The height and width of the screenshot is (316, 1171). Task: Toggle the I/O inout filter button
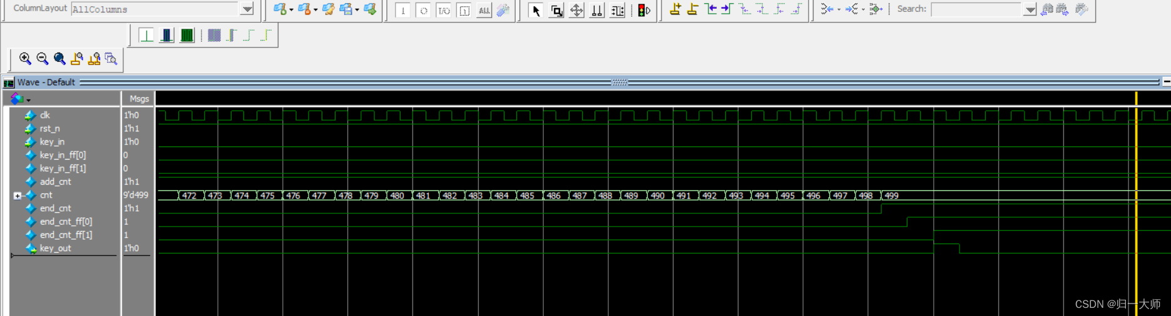444,11
